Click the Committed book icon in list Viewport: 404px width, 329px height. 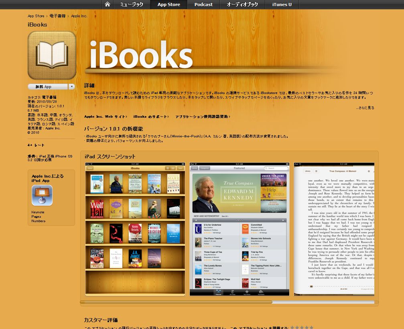click(x=245, y=229)
